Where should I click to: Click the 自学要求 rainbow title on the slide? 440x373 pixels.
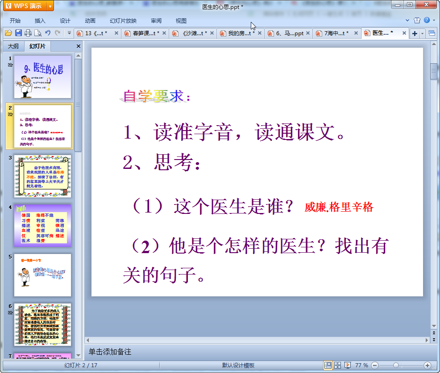tap(157, 96)
